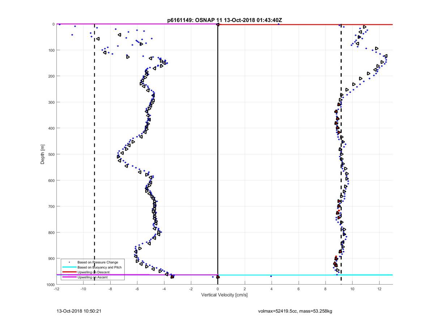The height and width of the screenshot is (320, 434).
Task: Click depth tick label 200
Action: tap(51, 76)
